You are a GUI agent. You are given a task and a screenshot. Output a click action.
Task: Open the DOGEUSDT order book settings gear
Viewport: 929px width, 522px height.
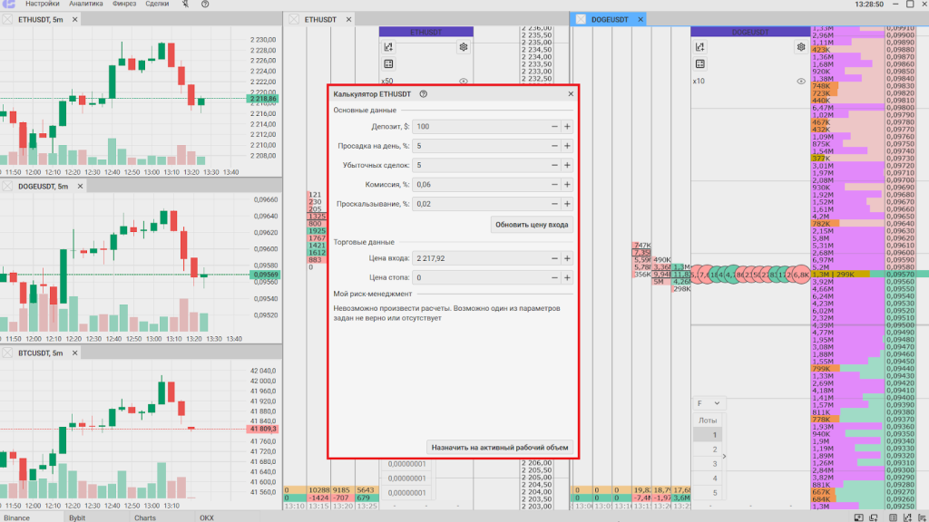pos(801,47)
